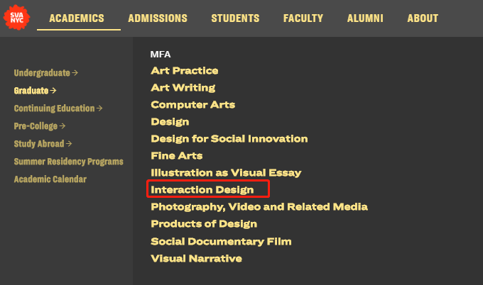Select the Products of Design program
The image size is (483, 285).
click(204, 224)
